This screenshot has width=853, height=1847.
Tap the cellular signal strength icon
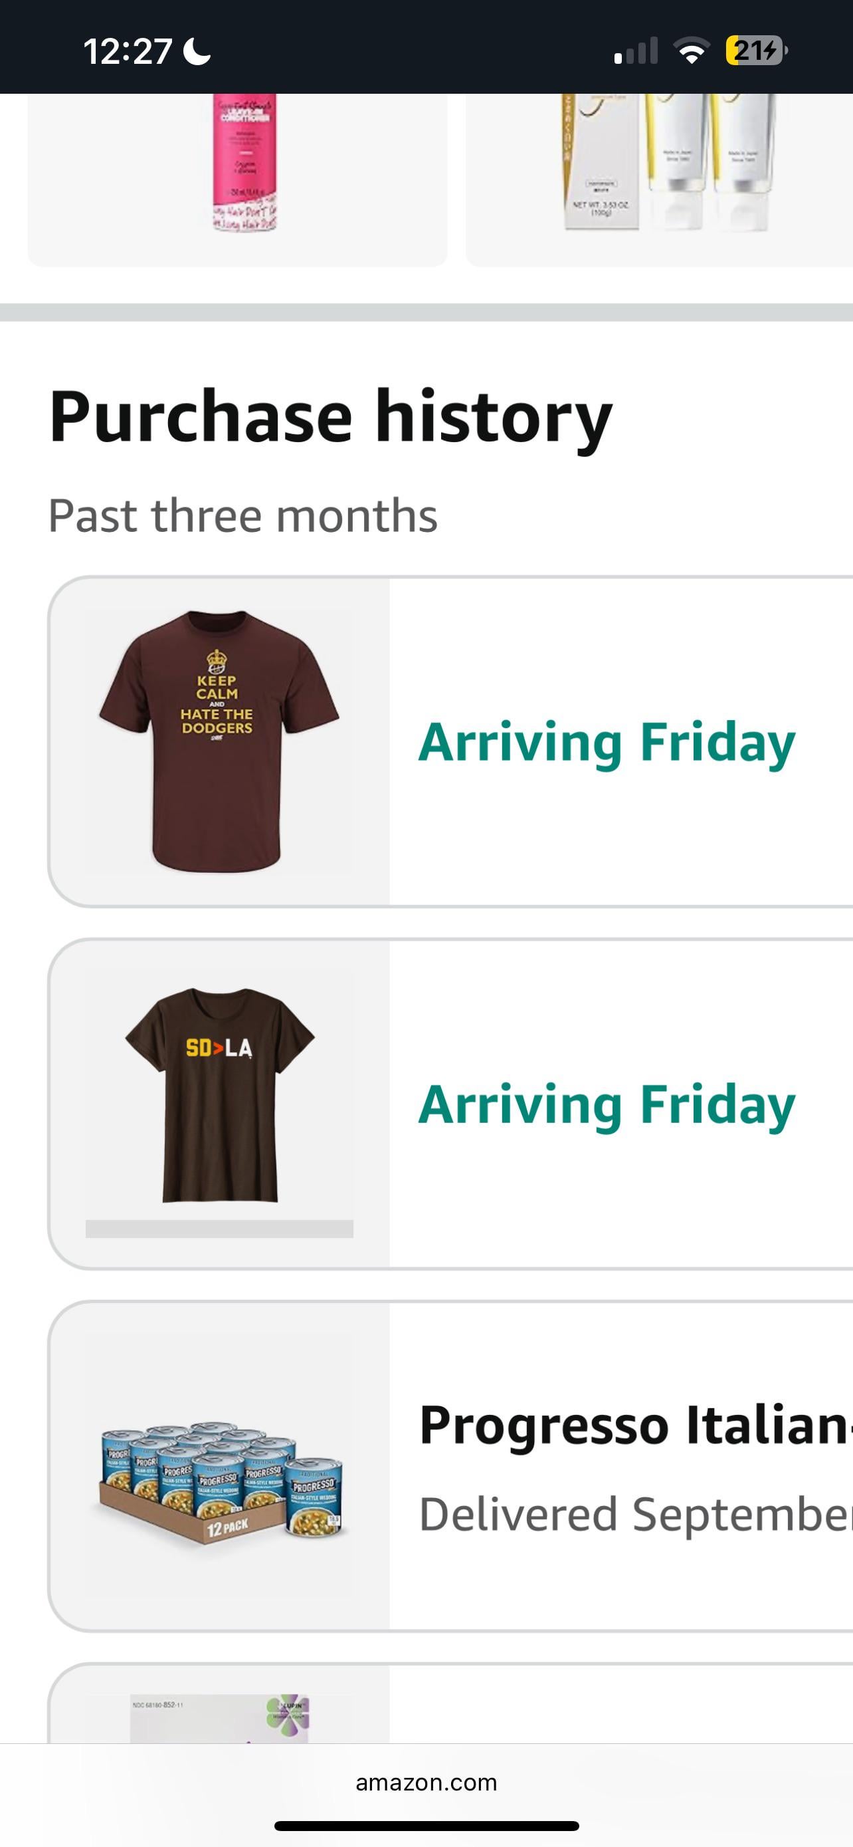coord(635,52)
